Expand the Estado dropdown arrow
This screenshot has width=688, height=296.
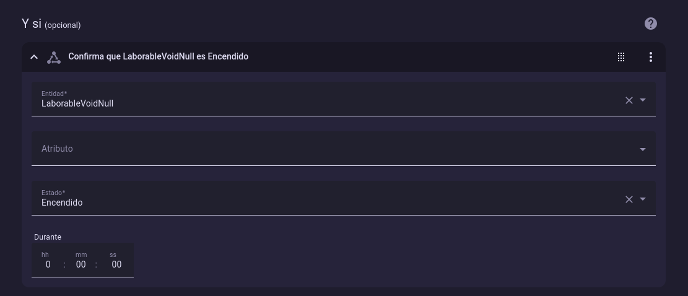(x=643, y=199)
